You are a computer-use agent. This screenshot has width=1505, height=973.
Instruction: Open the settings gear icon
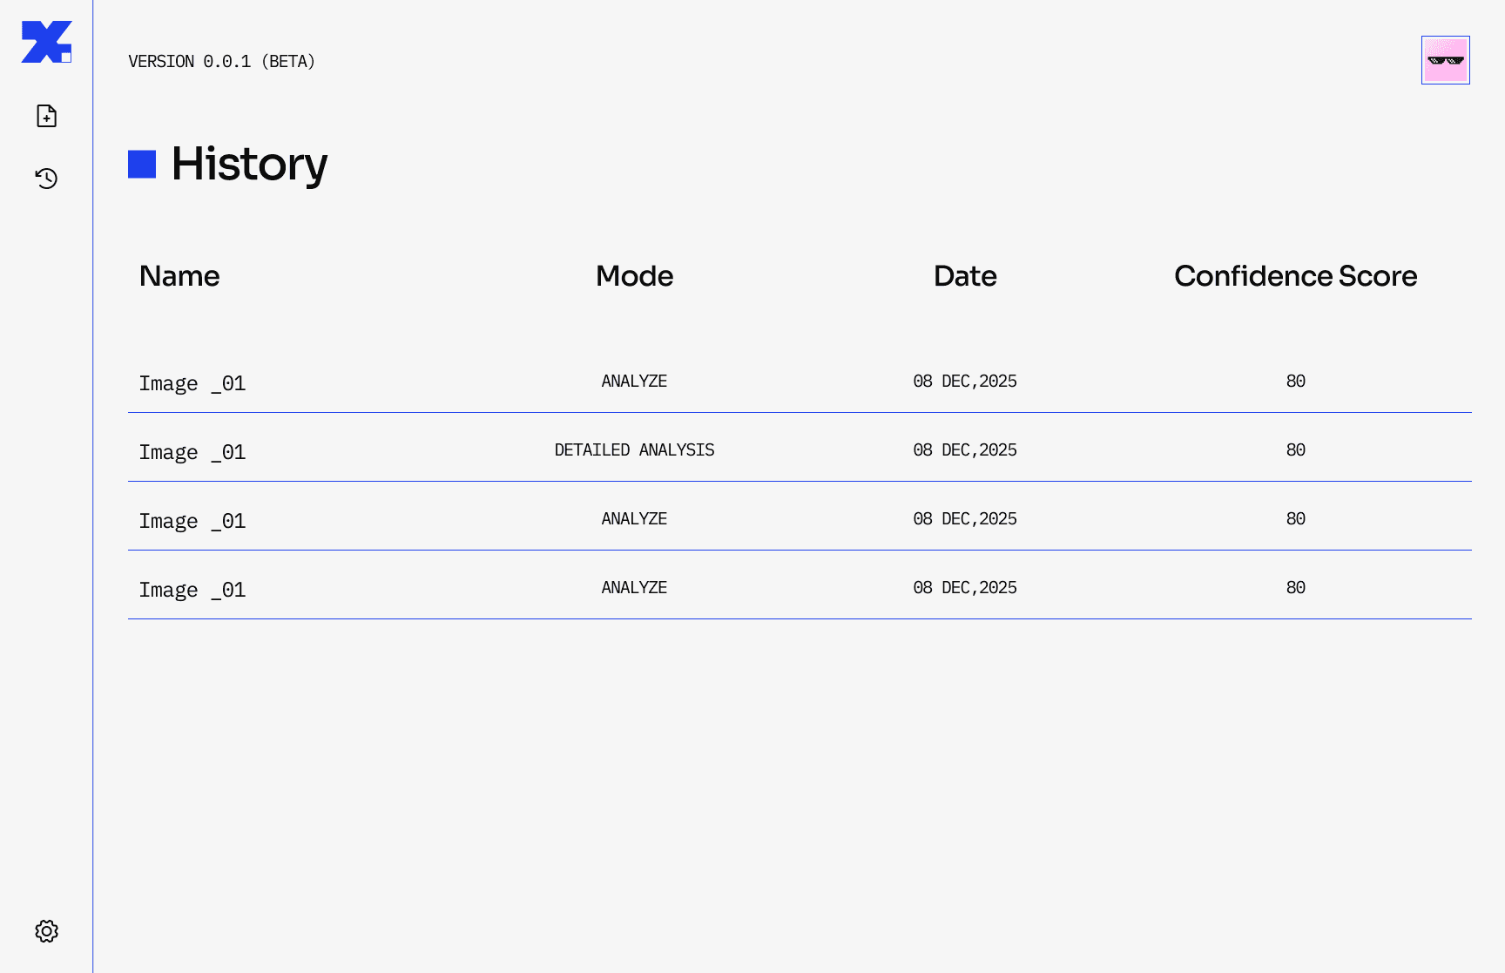point(47,930)
